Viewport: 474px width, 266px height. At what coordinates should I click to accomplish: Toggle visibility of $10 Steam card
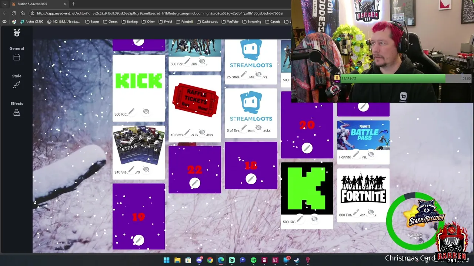pos(146,169)
